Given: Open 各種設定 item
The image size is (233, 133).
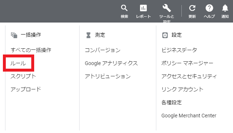Looking at the screenshot, I should [172, 102].
